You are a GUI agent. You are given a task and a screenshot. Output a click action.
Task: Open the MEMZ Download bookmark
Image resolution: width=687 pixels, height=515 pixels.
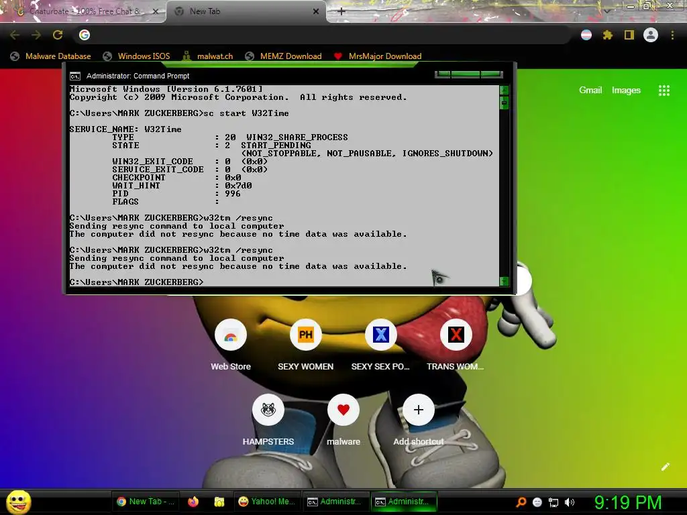[284, 56]
